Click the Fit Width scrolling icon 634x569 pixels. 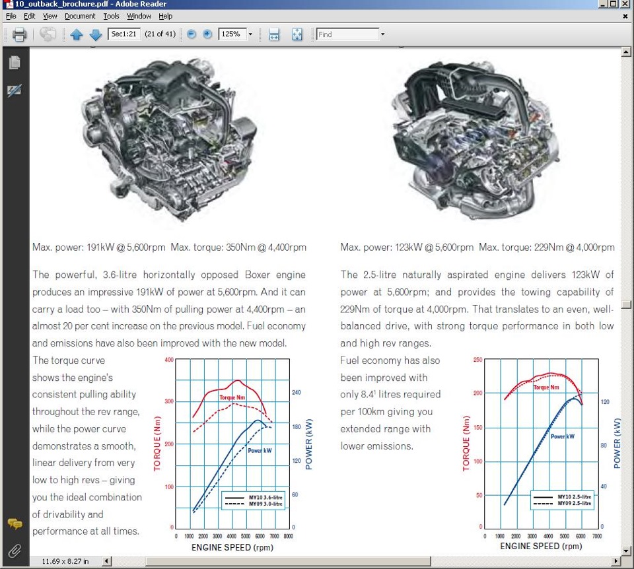[x=274, y=34]
